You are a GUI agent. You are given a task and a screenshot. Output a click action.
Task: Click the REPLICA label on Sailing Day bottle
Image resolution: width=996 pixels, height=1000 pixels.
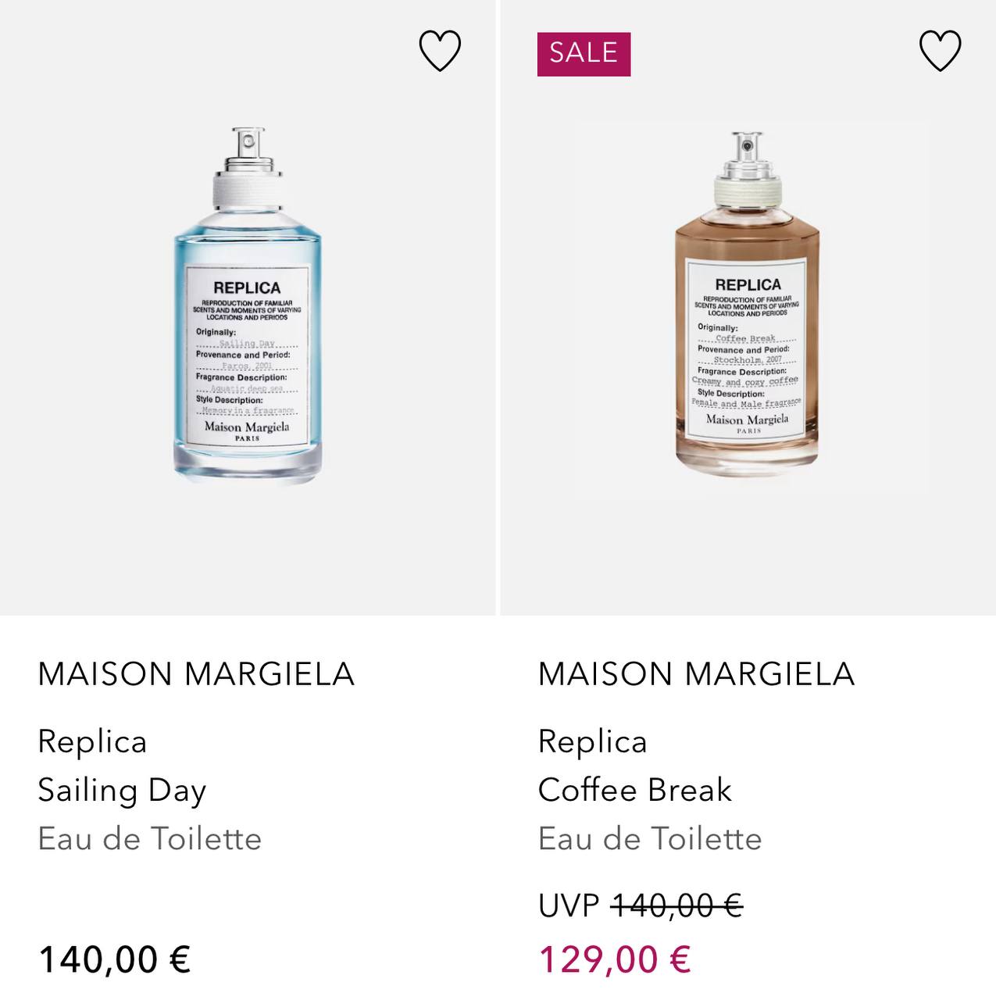pos(247,287)
